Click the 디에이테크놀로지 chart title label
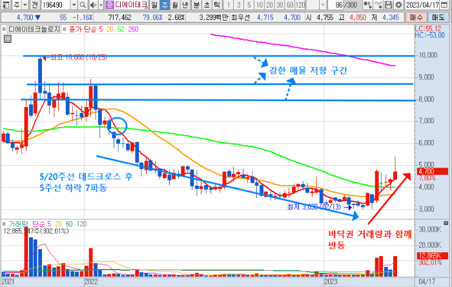The image size is (452, 287). pyautogui.click(x=34, y=30)
